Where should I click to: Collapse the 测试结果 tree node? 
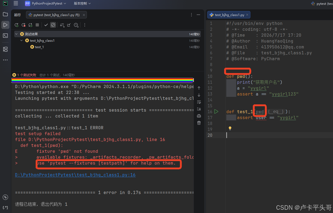click(16, 34)
